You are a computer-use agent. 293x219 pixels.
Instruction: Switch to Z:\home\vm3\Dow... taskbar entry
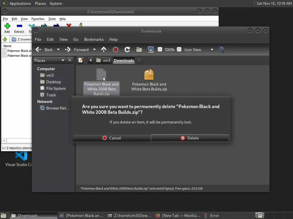(x=130, y=216)
